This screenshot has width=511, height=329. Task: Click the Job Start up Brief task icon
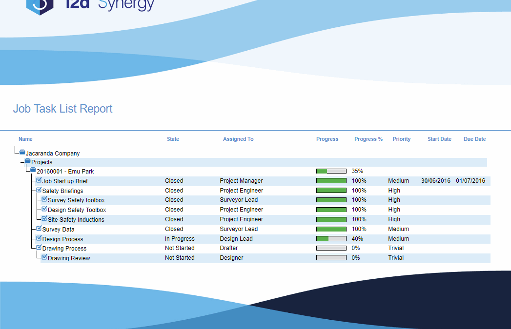coord(39,180)
